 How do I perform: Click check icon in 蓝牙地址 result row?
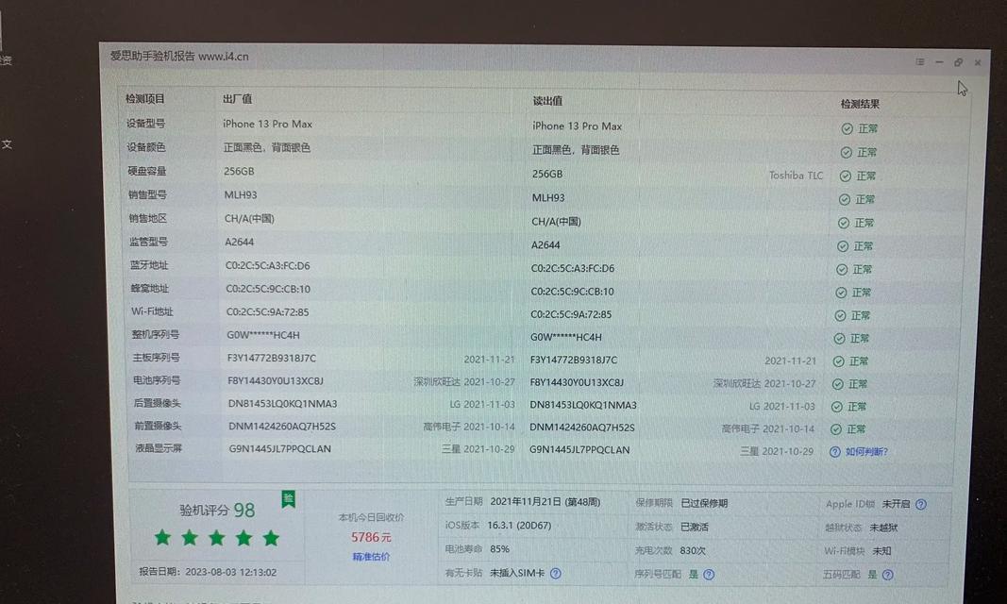[x=841, y=270]
